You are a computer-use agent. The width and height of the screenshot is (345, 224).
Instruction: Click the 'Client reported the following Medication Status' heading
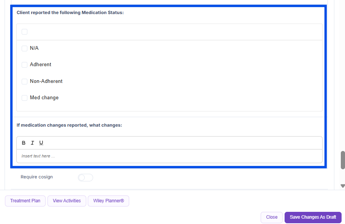70,13
